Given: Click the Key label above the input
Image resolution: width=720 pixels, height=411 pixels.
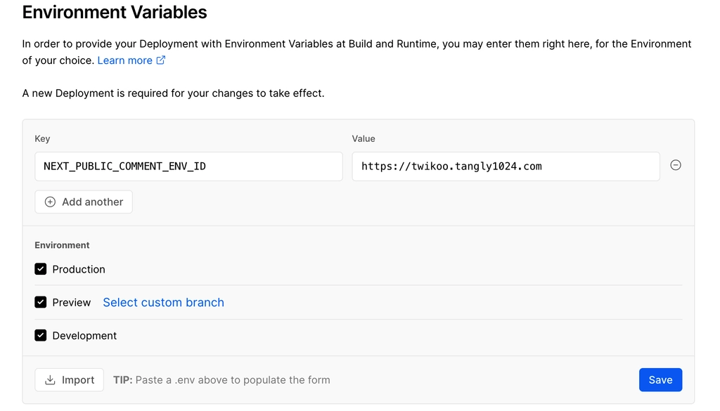Looking at the screenshot, I should [x=42, y=138].
